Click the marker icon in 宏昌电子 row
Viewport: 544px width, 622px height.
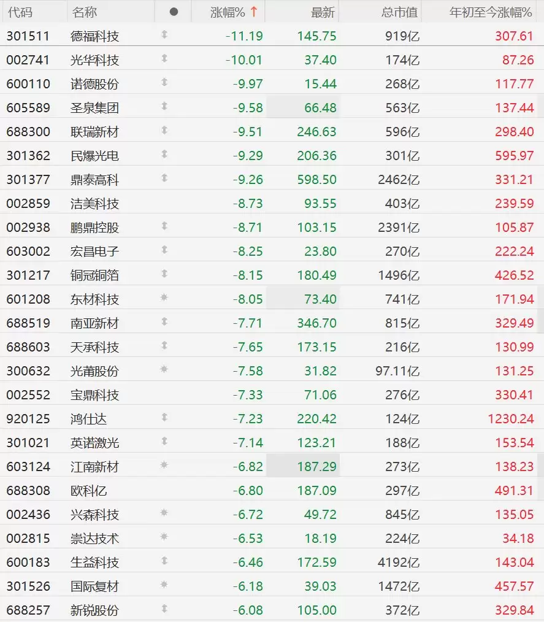pyautogui.click(x=164, y=250)
